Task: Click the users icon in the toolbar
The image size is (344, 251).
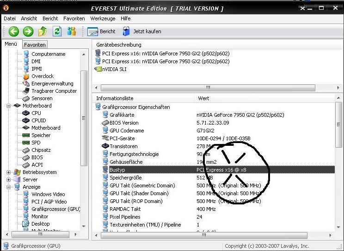Action: [x=72, y=31]
